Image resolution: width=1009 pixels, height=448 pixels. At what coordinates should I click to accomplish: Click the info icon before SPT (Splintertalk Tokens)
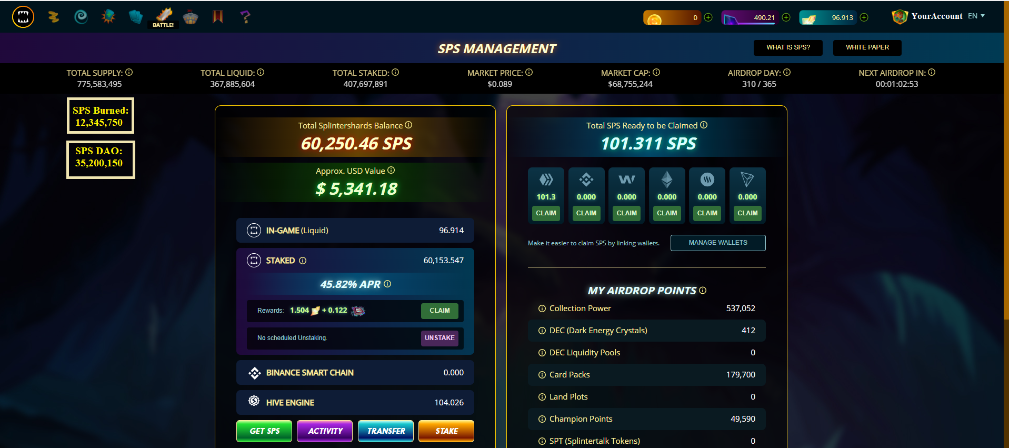tap(542, 441)
